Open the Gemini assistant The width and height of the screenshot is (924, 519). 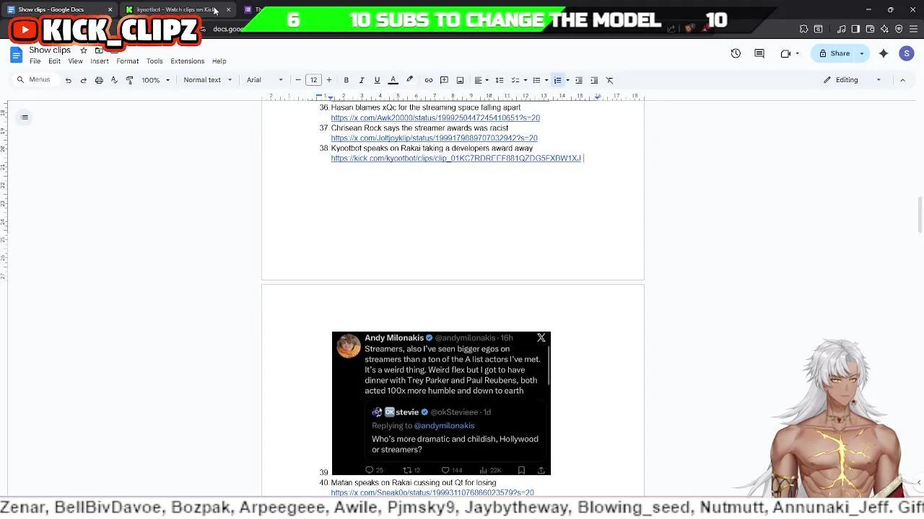click(x=884, y=53)
